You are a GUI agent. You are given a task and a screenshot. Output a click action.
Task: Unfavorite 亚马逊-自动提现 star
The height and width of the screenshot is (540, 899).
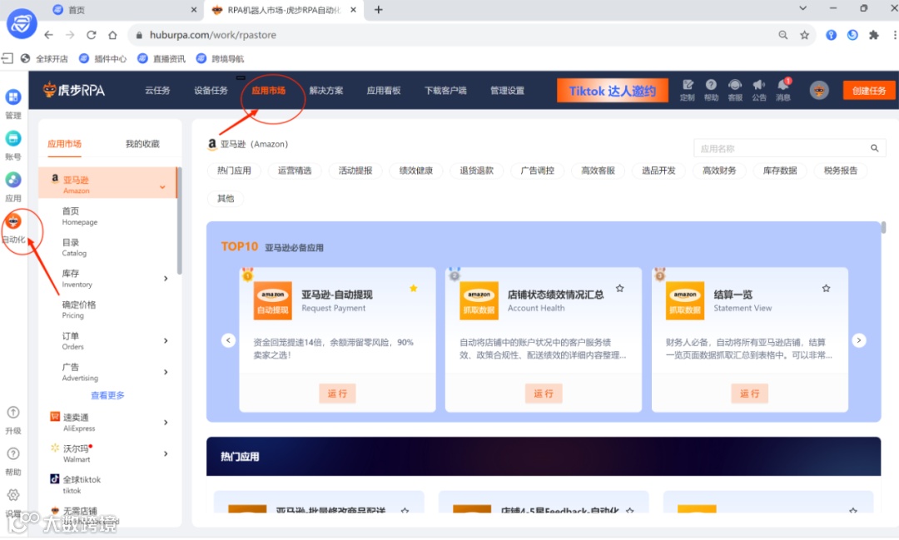tap(414, 289)
